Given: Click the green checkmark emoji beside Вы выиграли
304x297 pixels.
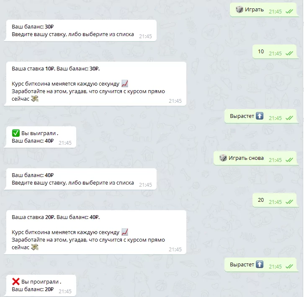Looking at the screenshot, I should pyautogui.click(x=16, y=133).
